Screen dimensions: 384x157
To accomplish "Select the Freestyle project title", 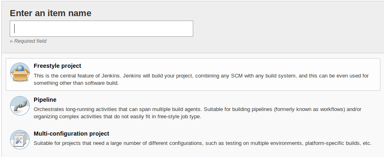I will pyautogui.click(x=57, y=66).
